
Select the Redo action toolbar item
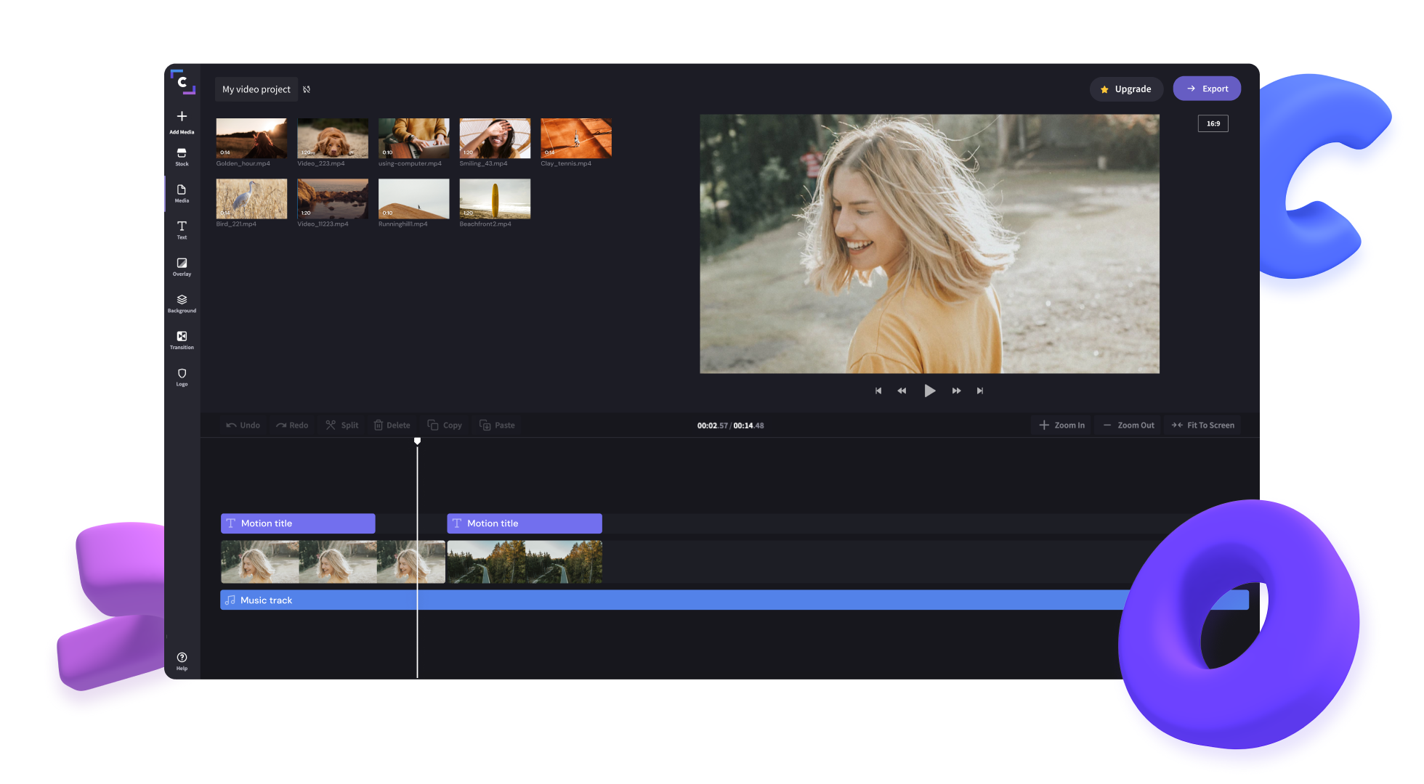[x=291, y=425]
